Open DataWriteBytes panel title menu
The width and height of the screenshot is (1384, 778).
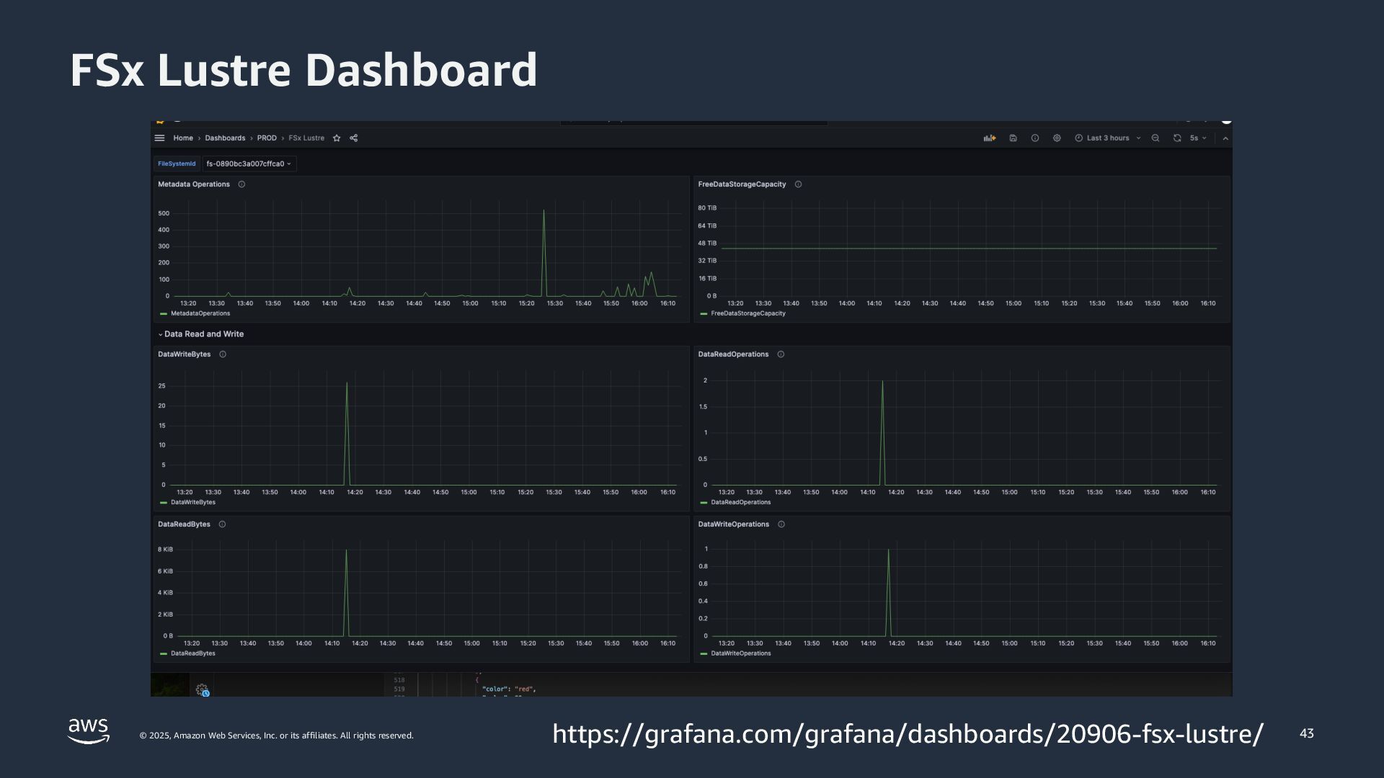(185, 354)
